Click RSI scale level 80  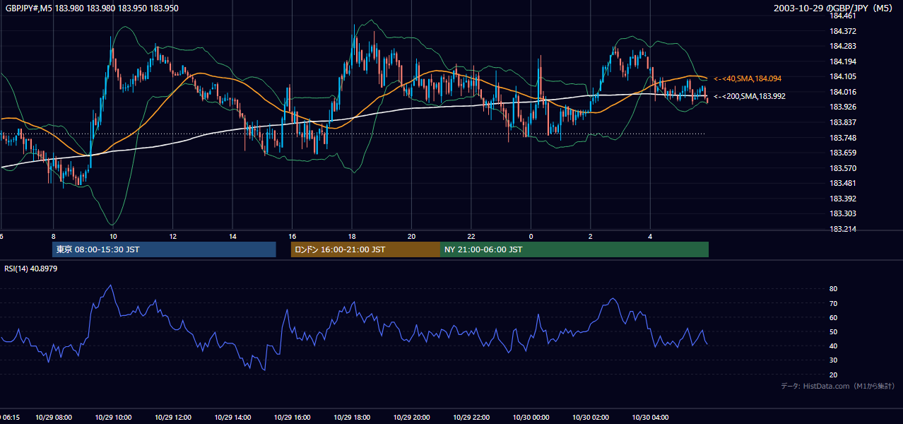click(834, 289)
